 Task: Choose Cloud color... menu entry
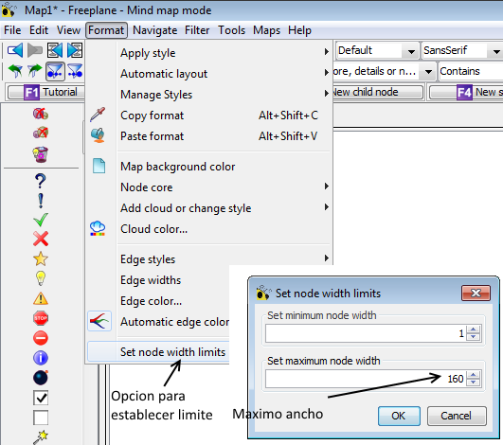point(209,228)
